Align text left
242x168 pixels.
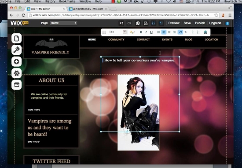pyautogui.click(x=164, y=32)
